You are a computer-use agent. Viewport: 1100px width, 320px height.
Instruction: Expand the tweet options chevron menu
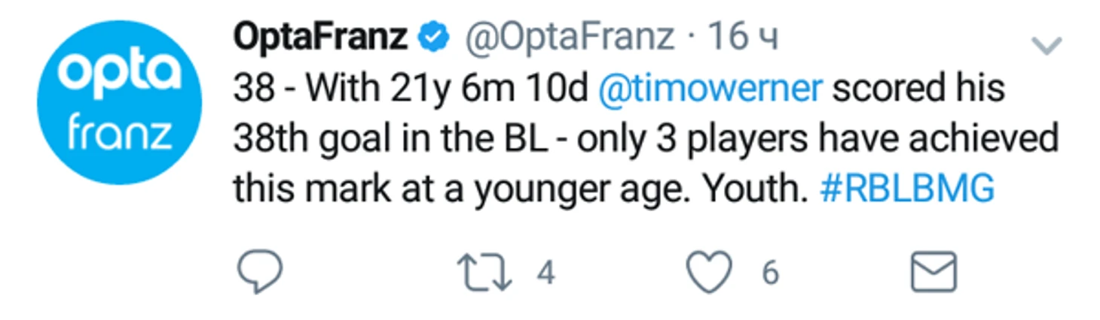coord(1046,47)
